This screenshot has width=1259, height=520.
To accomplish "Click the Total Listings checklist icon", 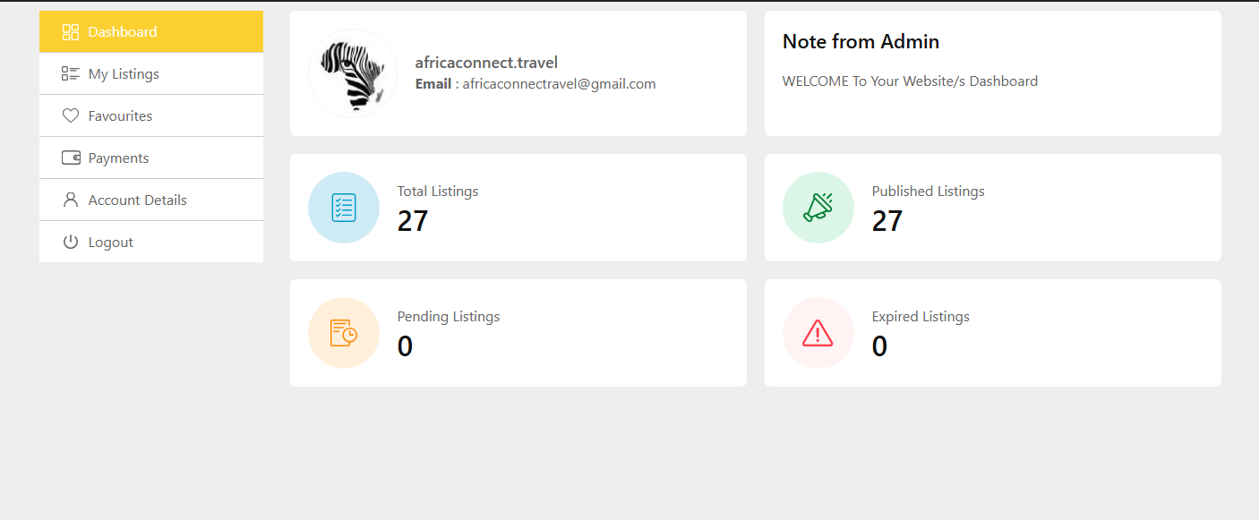I will tap(344, 208).
